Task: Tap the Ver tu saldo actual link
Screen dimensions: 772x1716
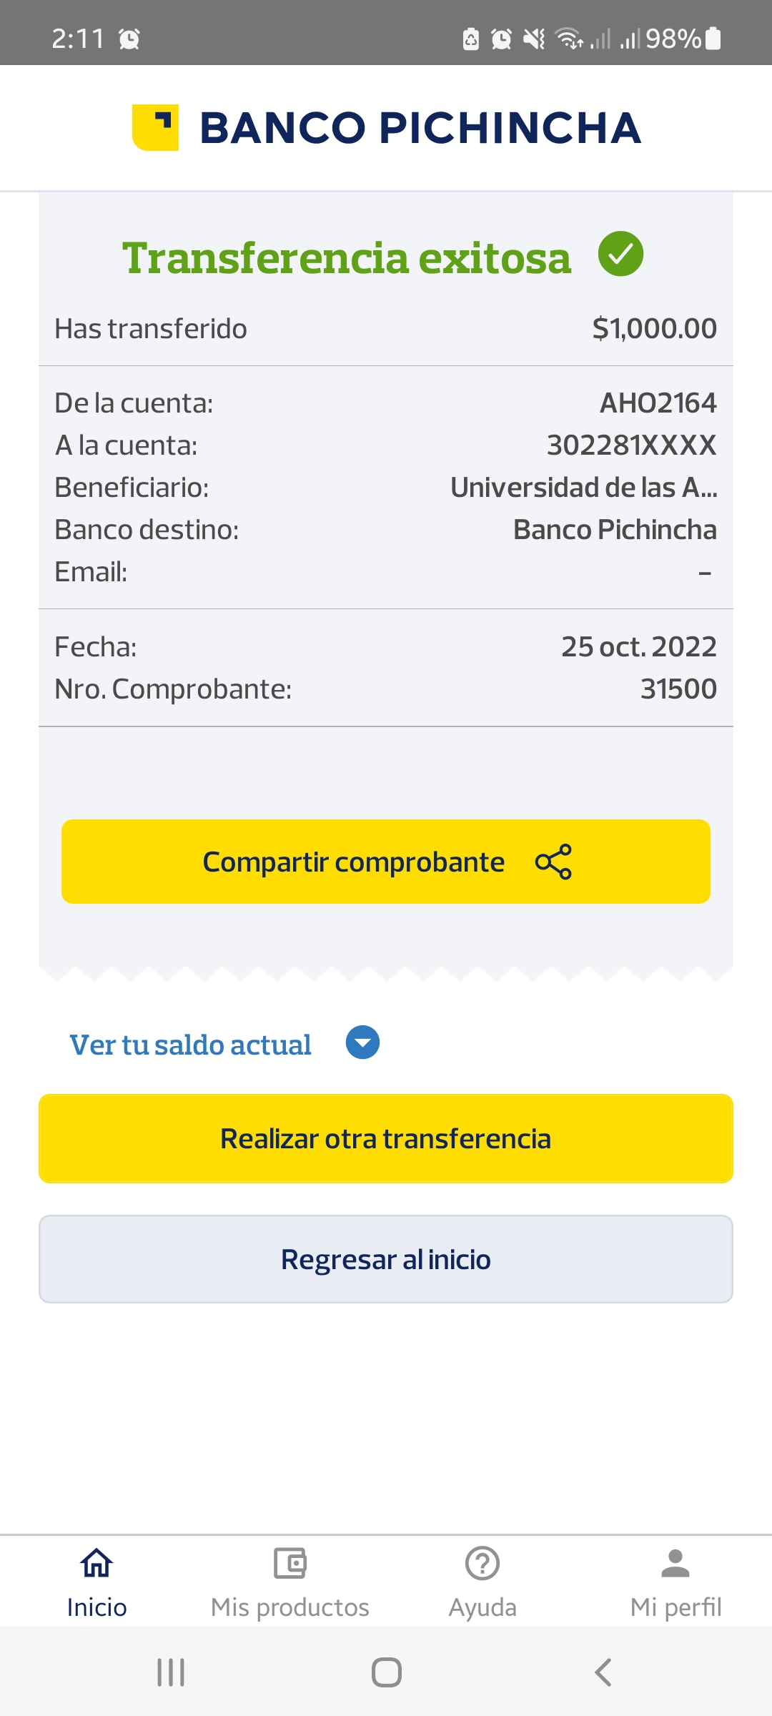Action: [x=190, y=1045]
